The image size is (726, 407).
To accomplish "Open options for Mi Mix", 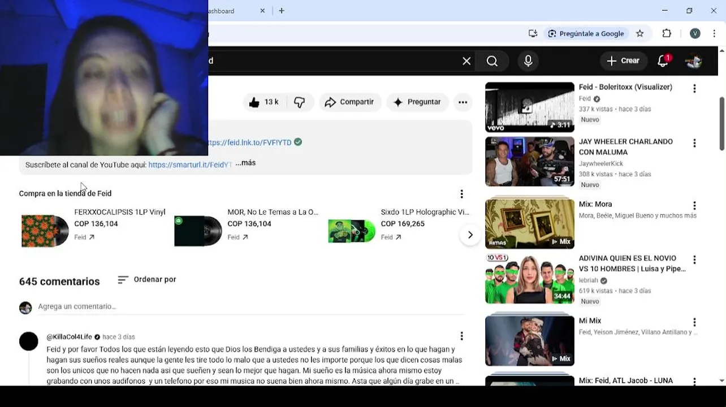I will [x=694, y=322].
